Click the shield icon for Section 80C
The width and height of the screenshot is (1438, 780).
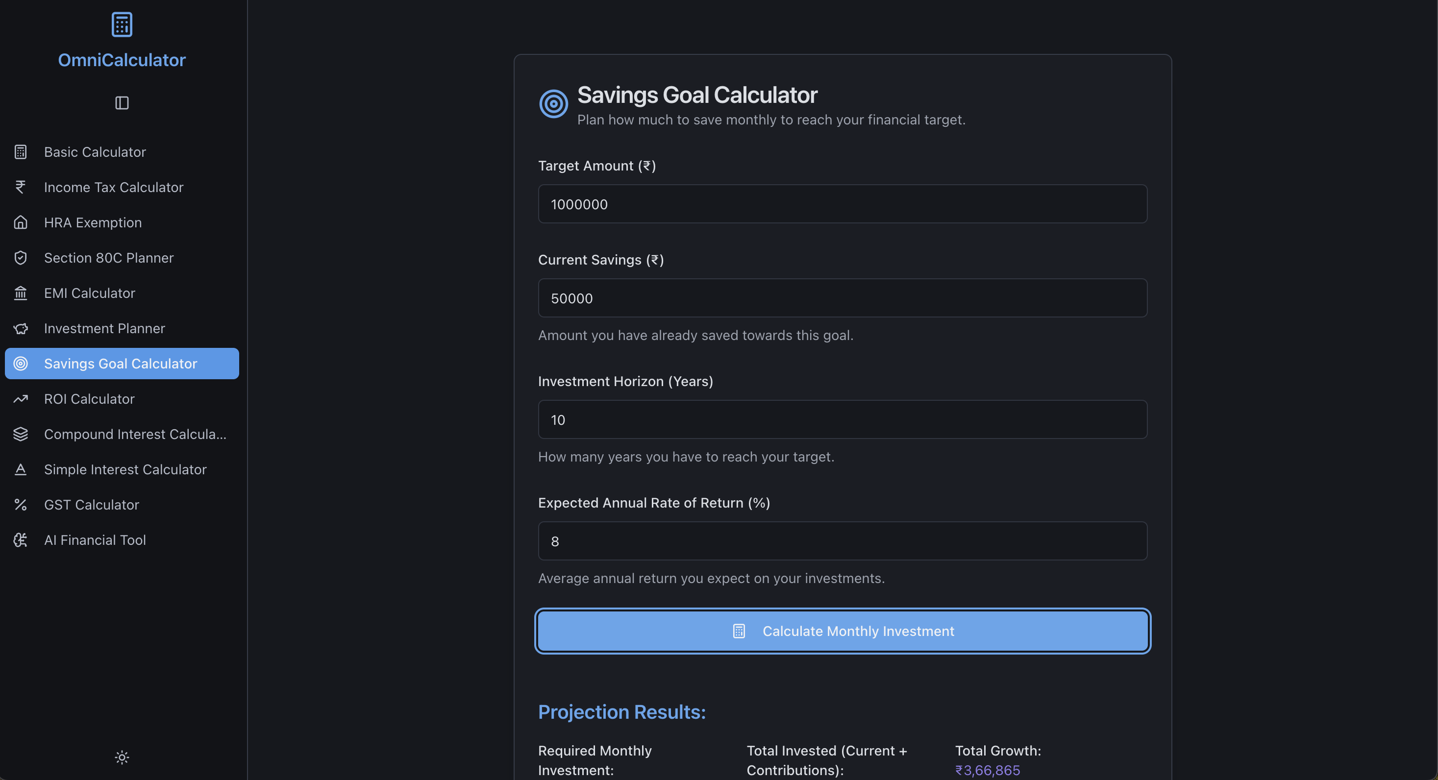[x=21, y=258]
